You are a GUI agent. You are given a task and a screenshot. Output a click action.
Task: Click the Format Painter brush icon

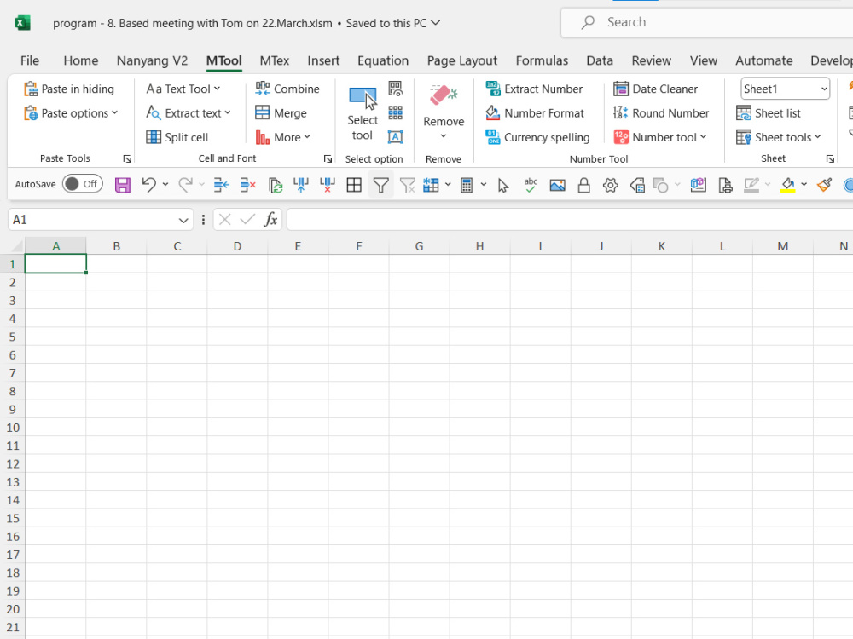pyautogui.click(x=824, y=185)
